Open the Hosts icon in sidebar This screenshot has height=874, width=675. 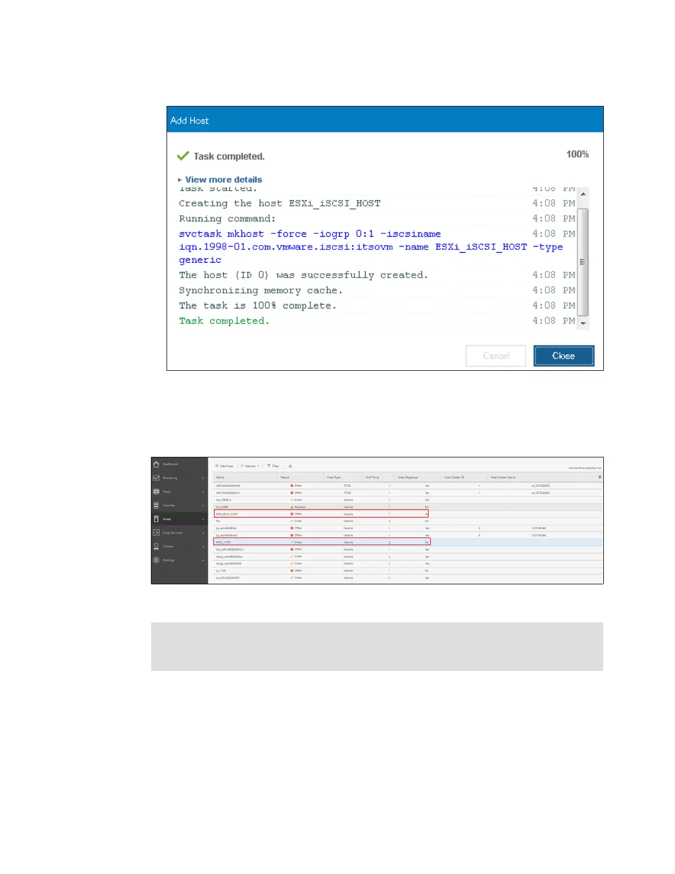point(157,519)
